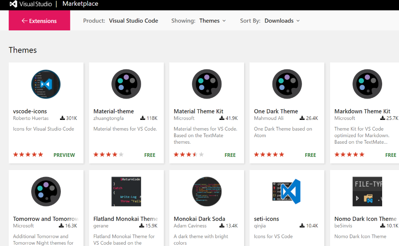Open the Tomorrow and Tomorrow palette icon
Screen dimensions: 399x246
[46, 191]
